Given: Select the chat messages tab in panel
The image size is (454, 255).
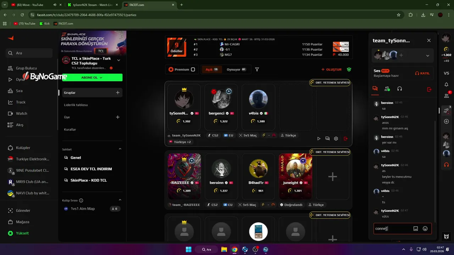Looking at the screenshot, I should click(x=375, y=89).
